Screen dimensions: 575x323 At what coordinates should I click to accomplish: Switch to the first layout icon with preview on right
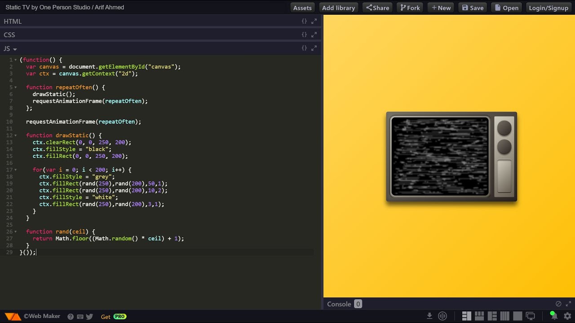coord(466,316)
